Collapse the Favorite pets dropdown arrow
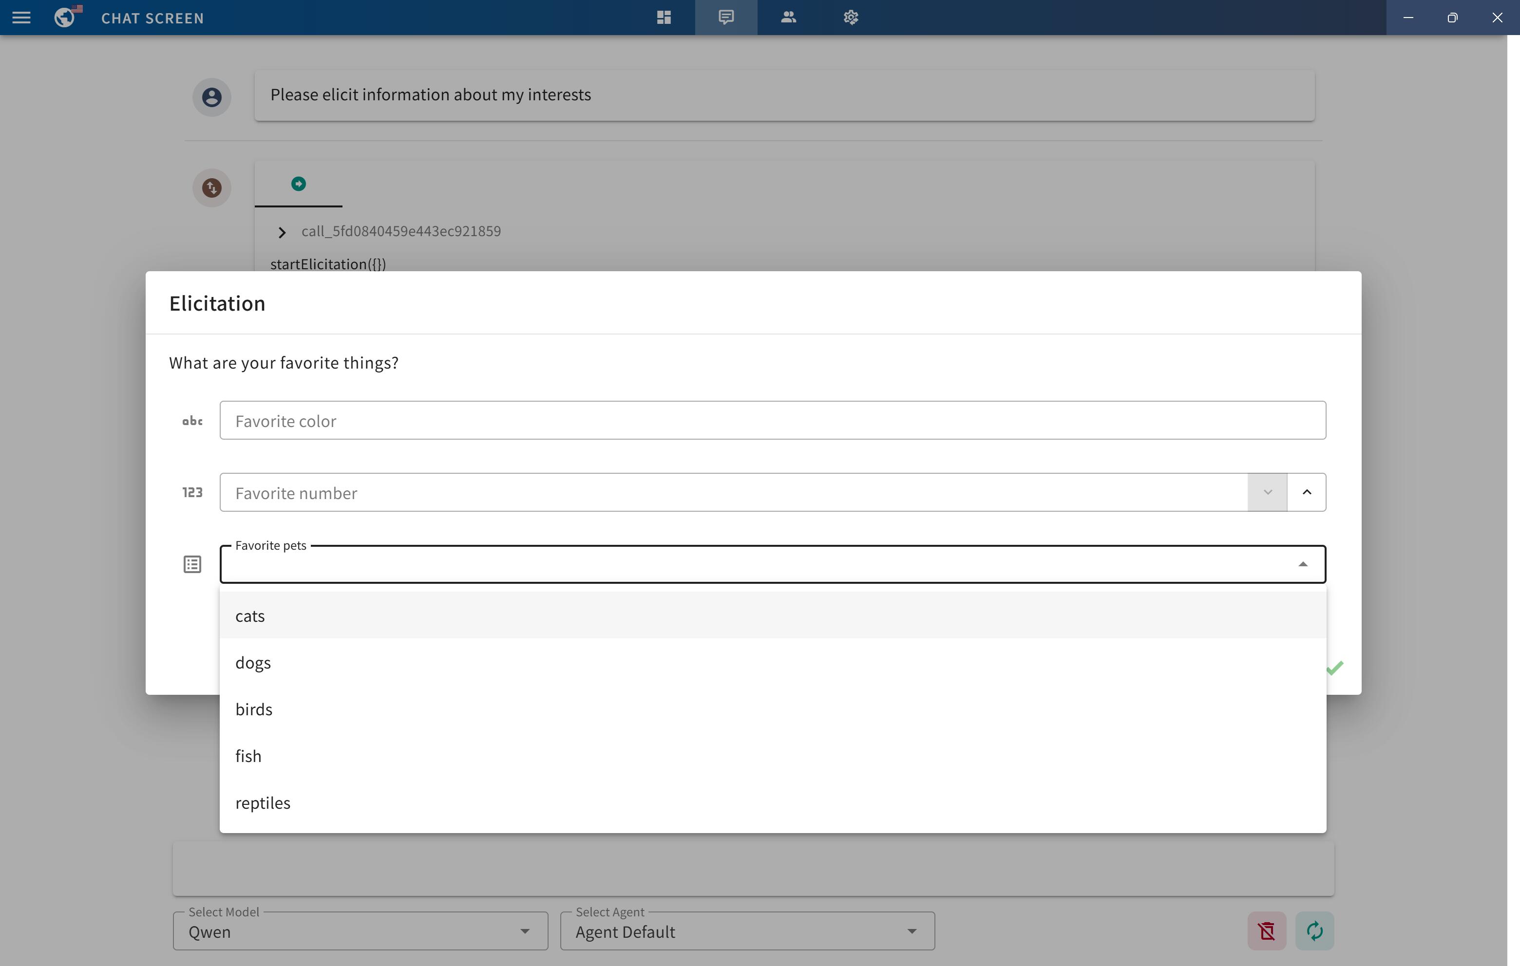The height and width of the screenshot is (966, 1520). [1302, 564]
